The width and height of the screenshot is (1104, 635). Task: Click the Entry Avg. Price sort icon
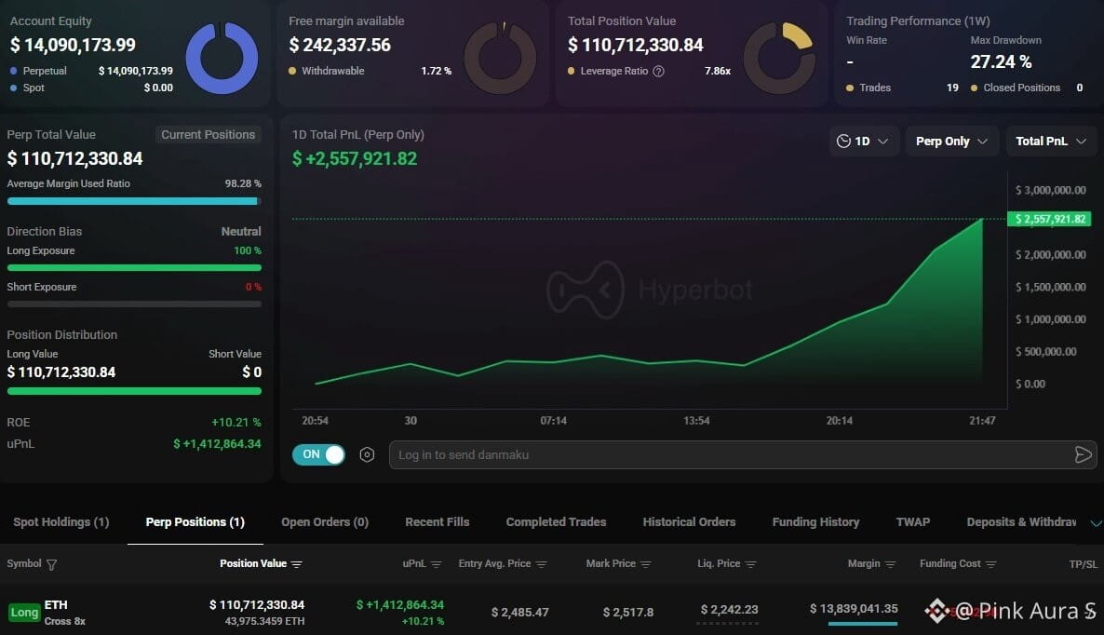[541, 564]
